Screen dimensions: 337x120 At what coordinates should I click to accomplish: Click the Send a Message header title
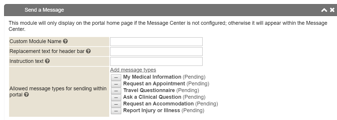pyautogui.click(x=44, y=10)
